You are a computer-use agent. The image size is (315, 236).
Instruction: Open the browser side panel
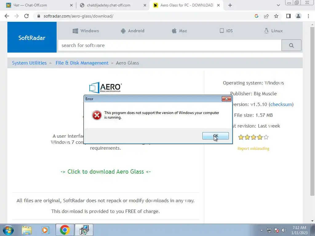(x=289, y=16)
